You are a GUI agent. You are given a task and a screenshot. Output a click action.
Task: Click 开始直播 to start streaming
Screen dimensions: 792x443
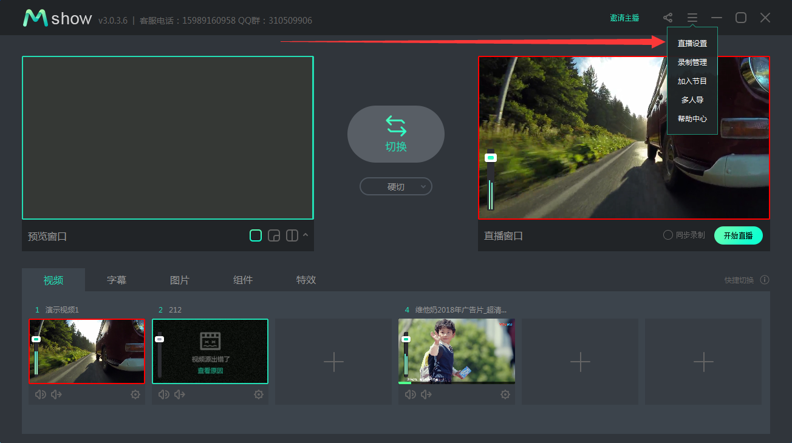pyautogui.click(x=739, y=235)
